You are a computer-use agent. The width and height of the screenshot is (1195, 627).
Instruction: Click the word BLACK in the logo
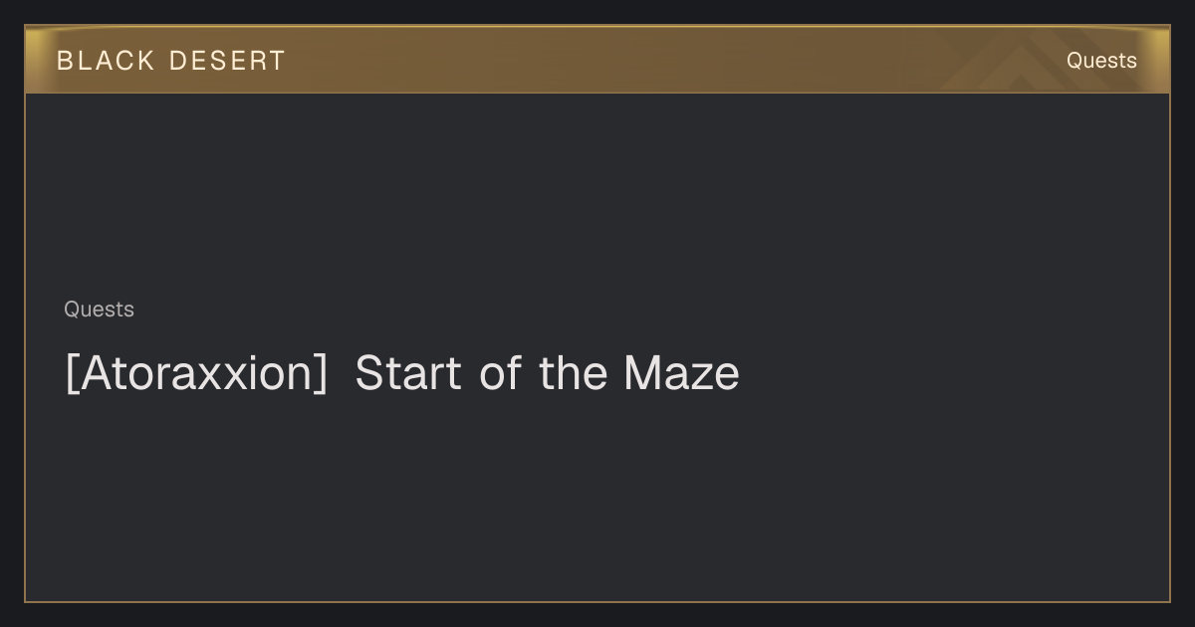tap(106, 61)
